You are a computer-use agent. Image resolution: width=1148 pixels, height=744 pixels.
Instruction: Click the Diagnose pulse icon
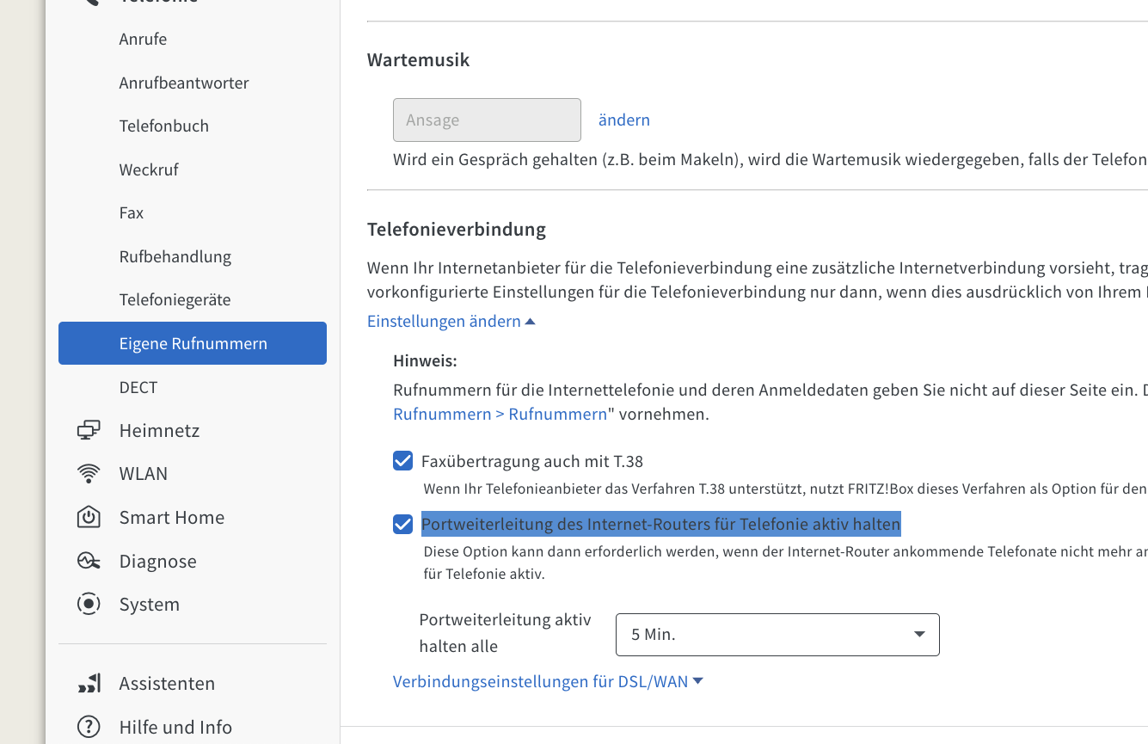coord(89,561)
